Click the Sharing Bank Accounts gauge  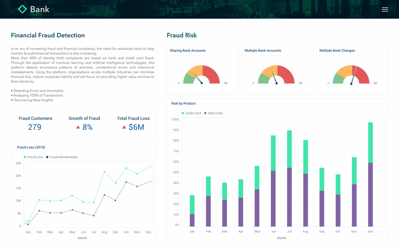click(202, 75)
